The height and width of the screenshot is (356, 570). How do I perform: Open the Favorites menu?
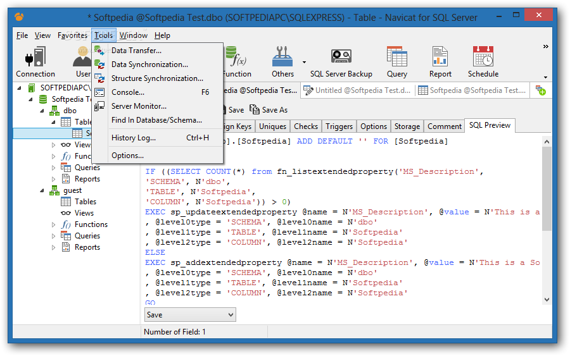tap(72, 35)
